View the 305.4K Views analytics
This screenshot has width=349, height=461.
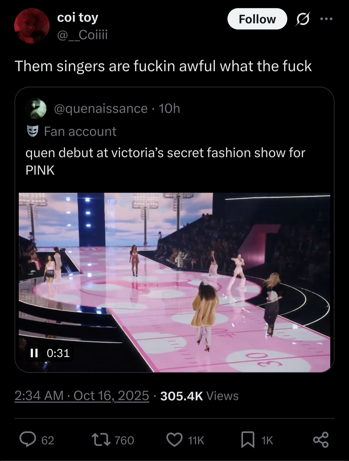pyautogui.click(x=199, y=396)
